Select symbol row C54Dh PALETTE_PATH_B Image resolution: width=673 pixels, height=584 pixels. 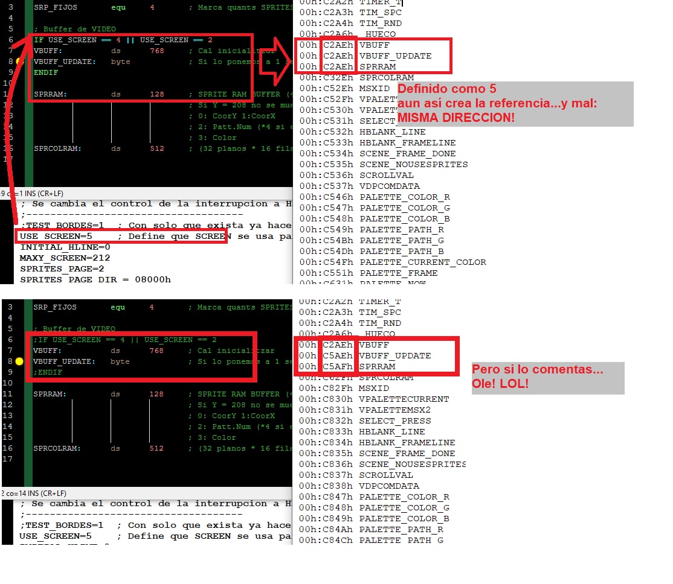372,251
